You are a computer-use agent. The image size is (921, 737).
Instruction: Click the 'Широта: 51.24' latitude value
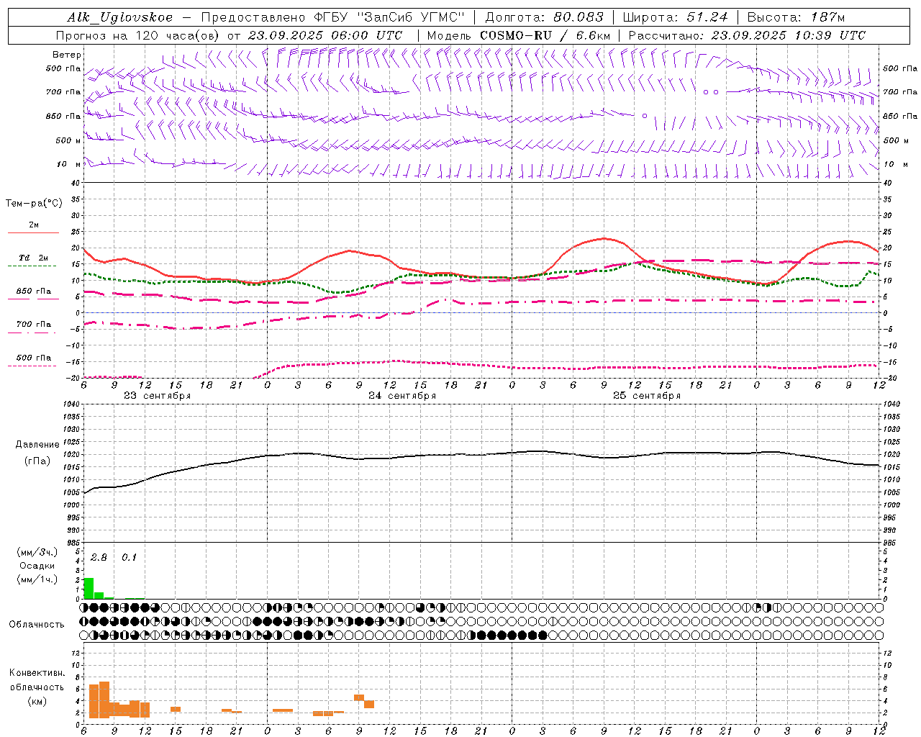(x=675, y=17)
